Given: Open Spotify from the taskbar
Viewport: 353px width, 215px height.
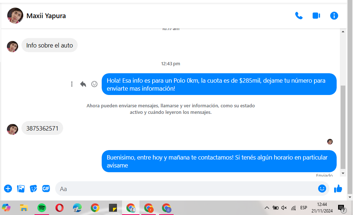Looking at the screenshot, I should pyautogui.click(x=42, y=208).
